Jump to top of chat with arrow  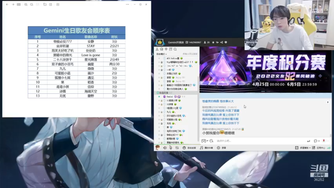click(x=328, y=102)
